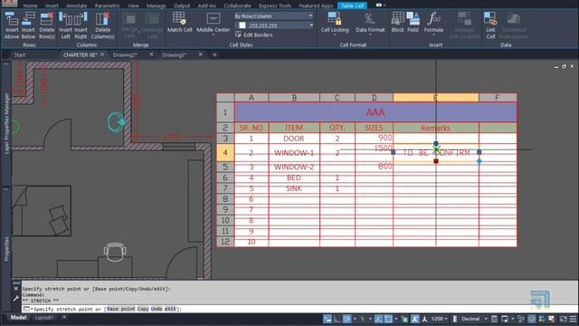The width and height of the screenshot is (579, 326).
Task: Open the By Row/Column cell style dropdown
Action: 273,16
